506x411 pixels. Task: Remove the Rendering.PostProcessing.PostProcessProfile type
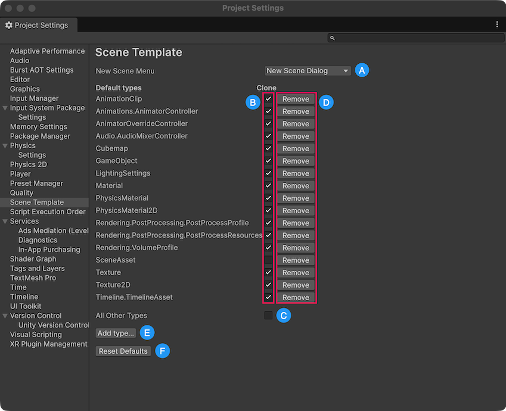(x=296, y=223)
